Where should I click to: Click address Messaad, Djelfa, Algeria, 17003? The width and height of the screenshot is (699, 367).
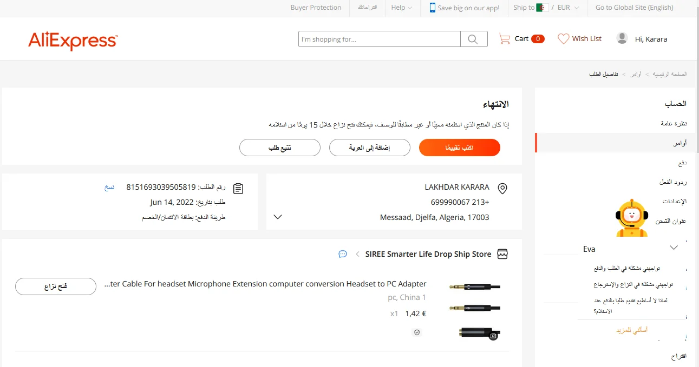coord(434,217)
